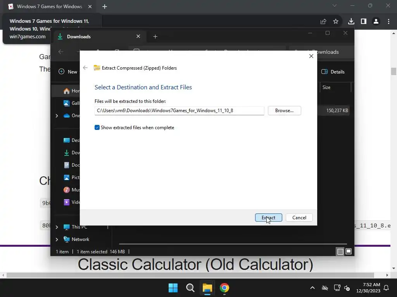Viewport: 397px width, 297px height.
Task: Open the Chrome profile icon
Action: tap(376, 22)
